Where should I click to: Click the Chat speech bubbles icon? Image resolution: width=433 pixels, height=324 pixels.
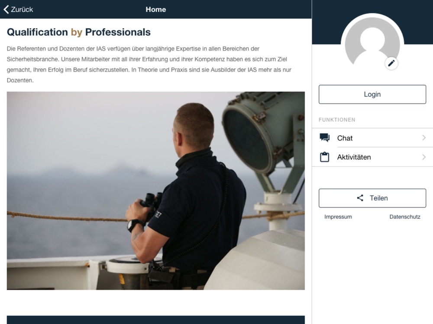[324, 137]
